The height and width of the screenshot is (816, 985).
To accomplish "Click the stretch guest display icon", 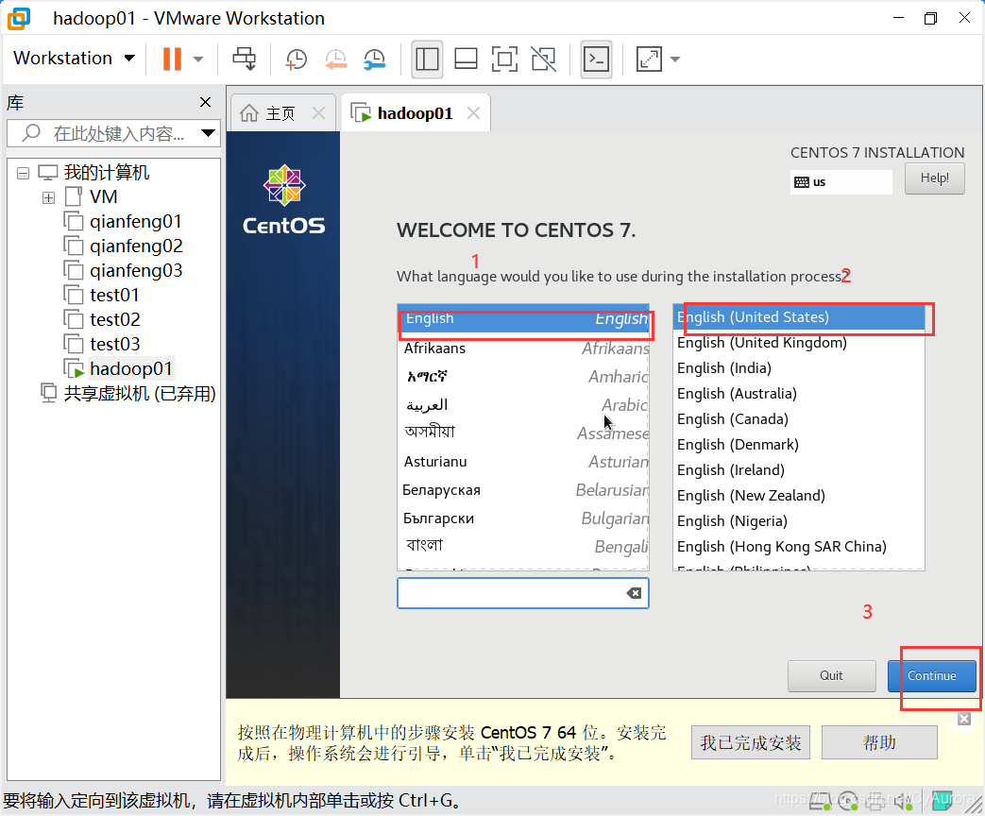I will click(649, 59).
